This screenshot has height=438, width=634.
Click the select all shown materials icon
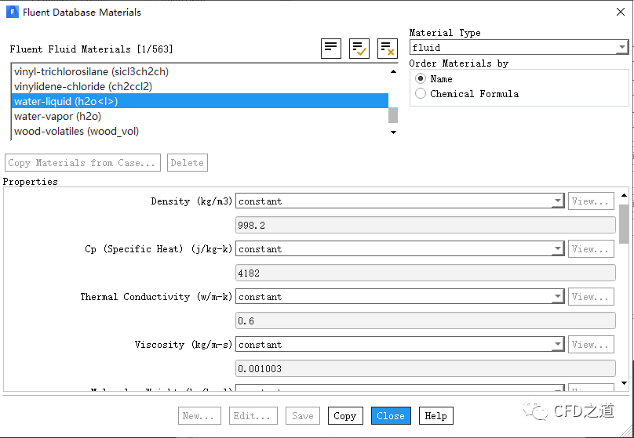(x=359, y=49)
